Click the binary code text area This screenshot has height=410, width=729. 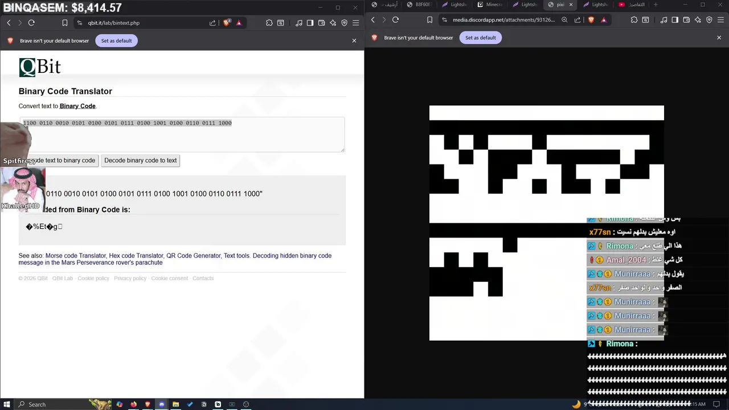(x=182, y=134)
